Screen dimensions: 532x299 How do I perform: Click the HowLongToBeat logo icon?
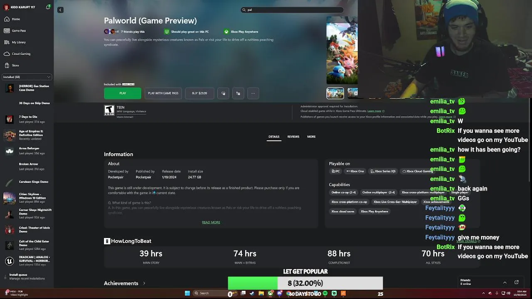click(107, 241)
